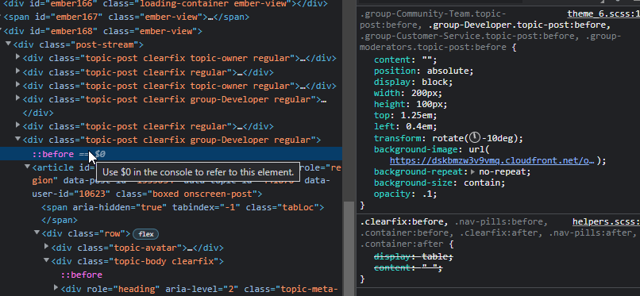This screenshot has width=640, height=296.
Task: Open the angle clock editor before -10deg
Action: [x=475, y=138]
